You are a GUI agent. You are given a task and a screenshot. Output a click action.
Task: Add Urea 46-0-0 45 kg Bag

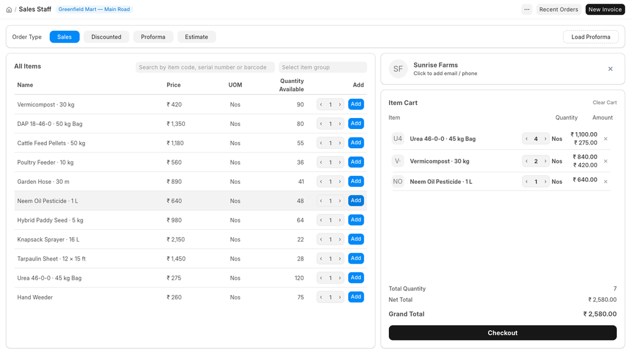coord(356,278)
